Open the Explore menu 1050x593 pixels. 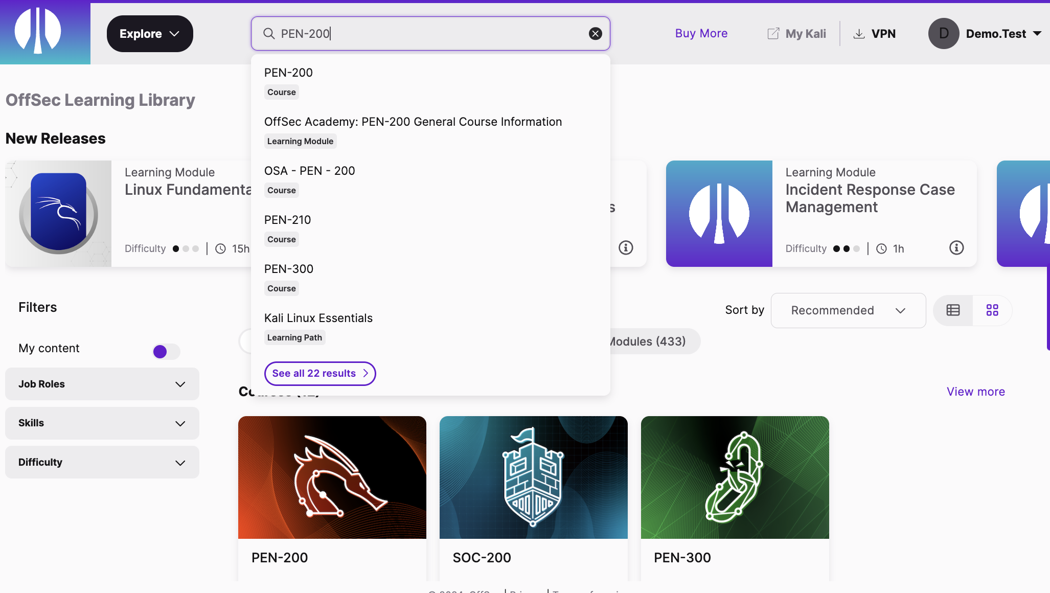[150, 33]
